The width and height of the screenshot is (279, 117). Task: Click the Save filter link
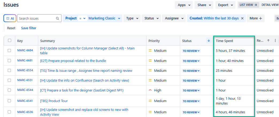[29, 28]
